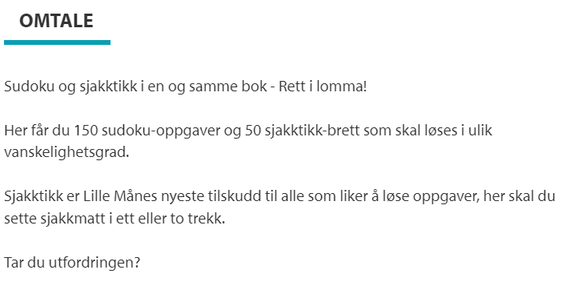Click the word 'Sjakktikk' starting the third paragraph

tap(28, 196)
